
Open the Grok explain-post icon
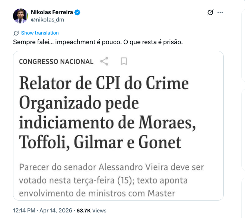click(210, 13)
